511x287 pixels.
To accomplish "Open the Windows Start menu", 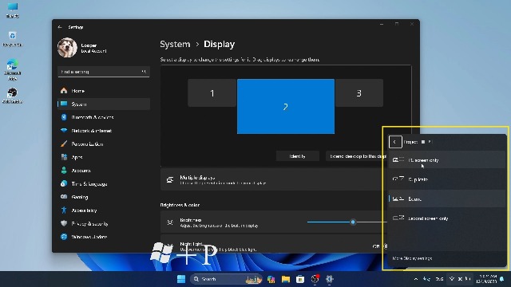I will coord(181,279).
